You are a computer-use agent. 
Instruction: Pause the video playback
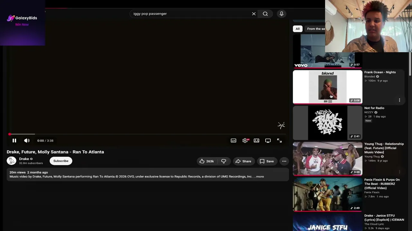tap(14, 141)
